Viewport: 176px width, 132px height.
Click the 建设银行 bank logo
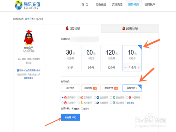click(98, 98)
